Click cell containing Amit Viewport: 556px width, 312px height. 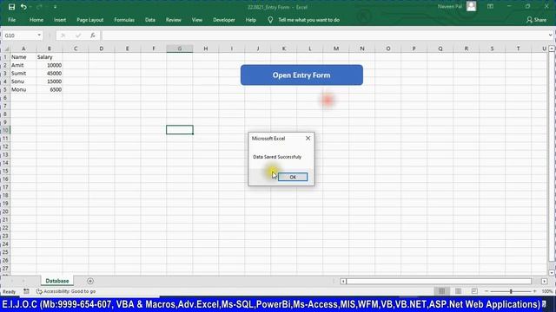(23, 65)
